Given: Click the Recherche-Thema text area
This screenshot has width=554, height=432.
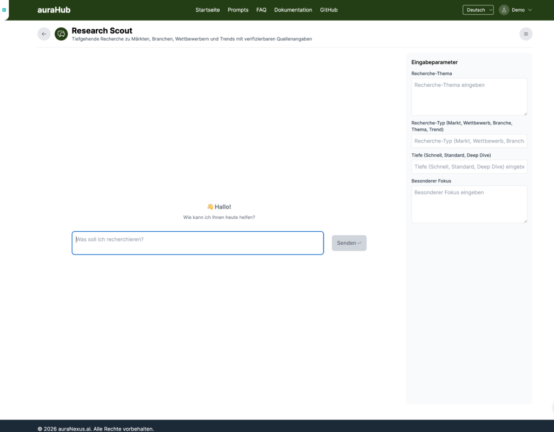Looking at the screenshot, I should point(469,96).
